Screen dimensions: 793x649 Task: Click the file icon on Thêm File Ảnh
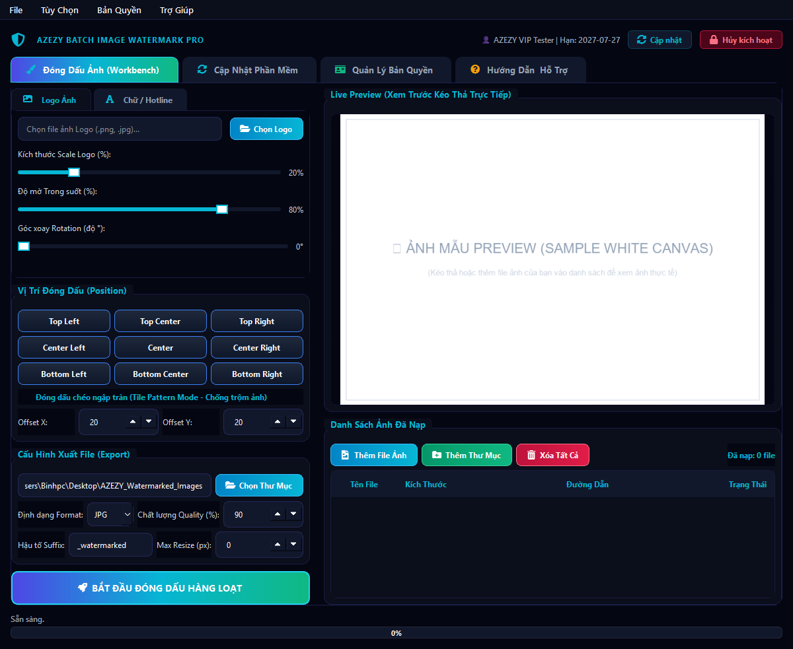(345, 455)
